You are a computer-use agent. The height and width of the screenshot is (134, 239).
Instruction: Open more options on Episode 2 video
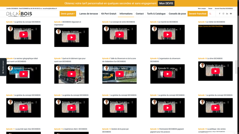click(84, 32)
